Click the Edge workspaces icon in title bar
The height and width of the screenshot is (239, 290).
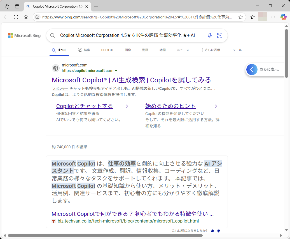point(7,6)
